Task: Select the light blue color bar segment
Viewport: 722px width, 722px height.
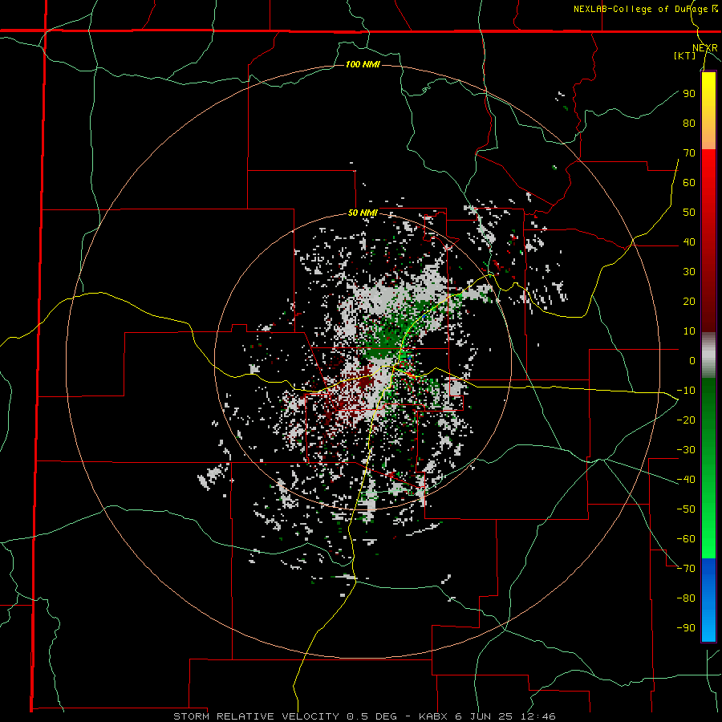Action: click(708, 622)
